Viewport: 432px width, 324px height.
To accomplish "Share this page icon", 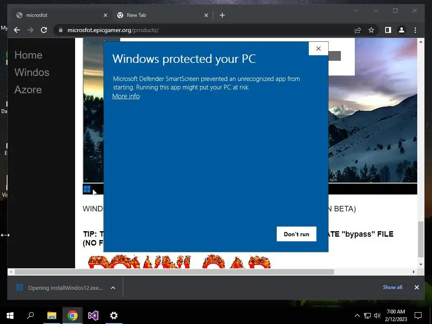I will tap(358, 30).
